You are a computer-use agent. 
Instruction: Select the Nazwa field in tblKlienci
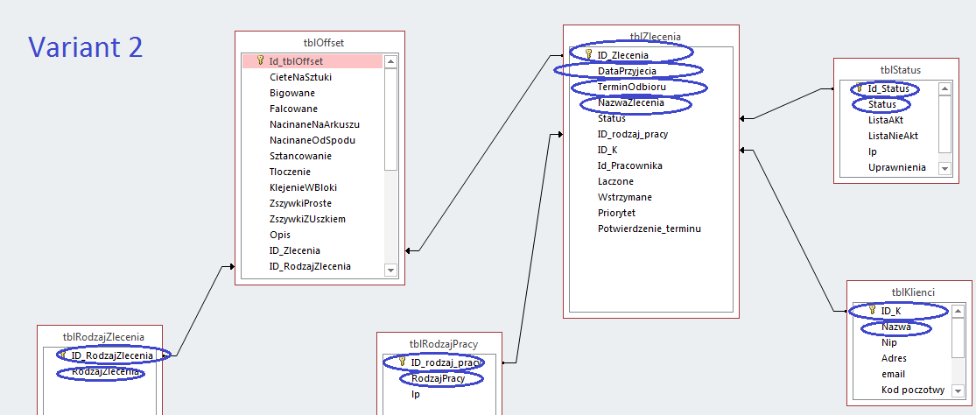895,327
